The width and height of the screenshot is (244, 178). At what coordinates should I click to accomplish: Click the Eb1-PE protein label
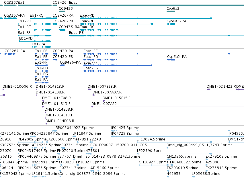(x=41, y=57)
